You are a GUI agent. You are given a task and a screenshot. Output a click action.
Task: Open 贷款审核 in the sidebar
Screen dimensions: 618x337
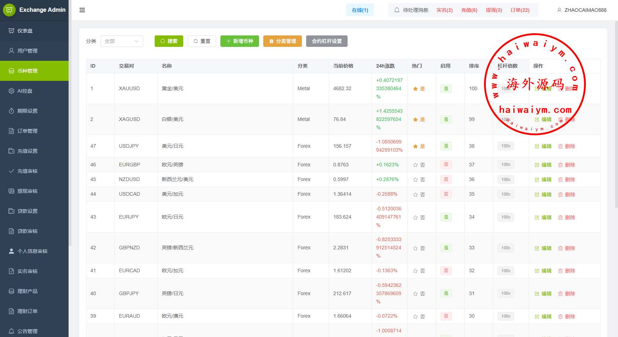[34, 231]
